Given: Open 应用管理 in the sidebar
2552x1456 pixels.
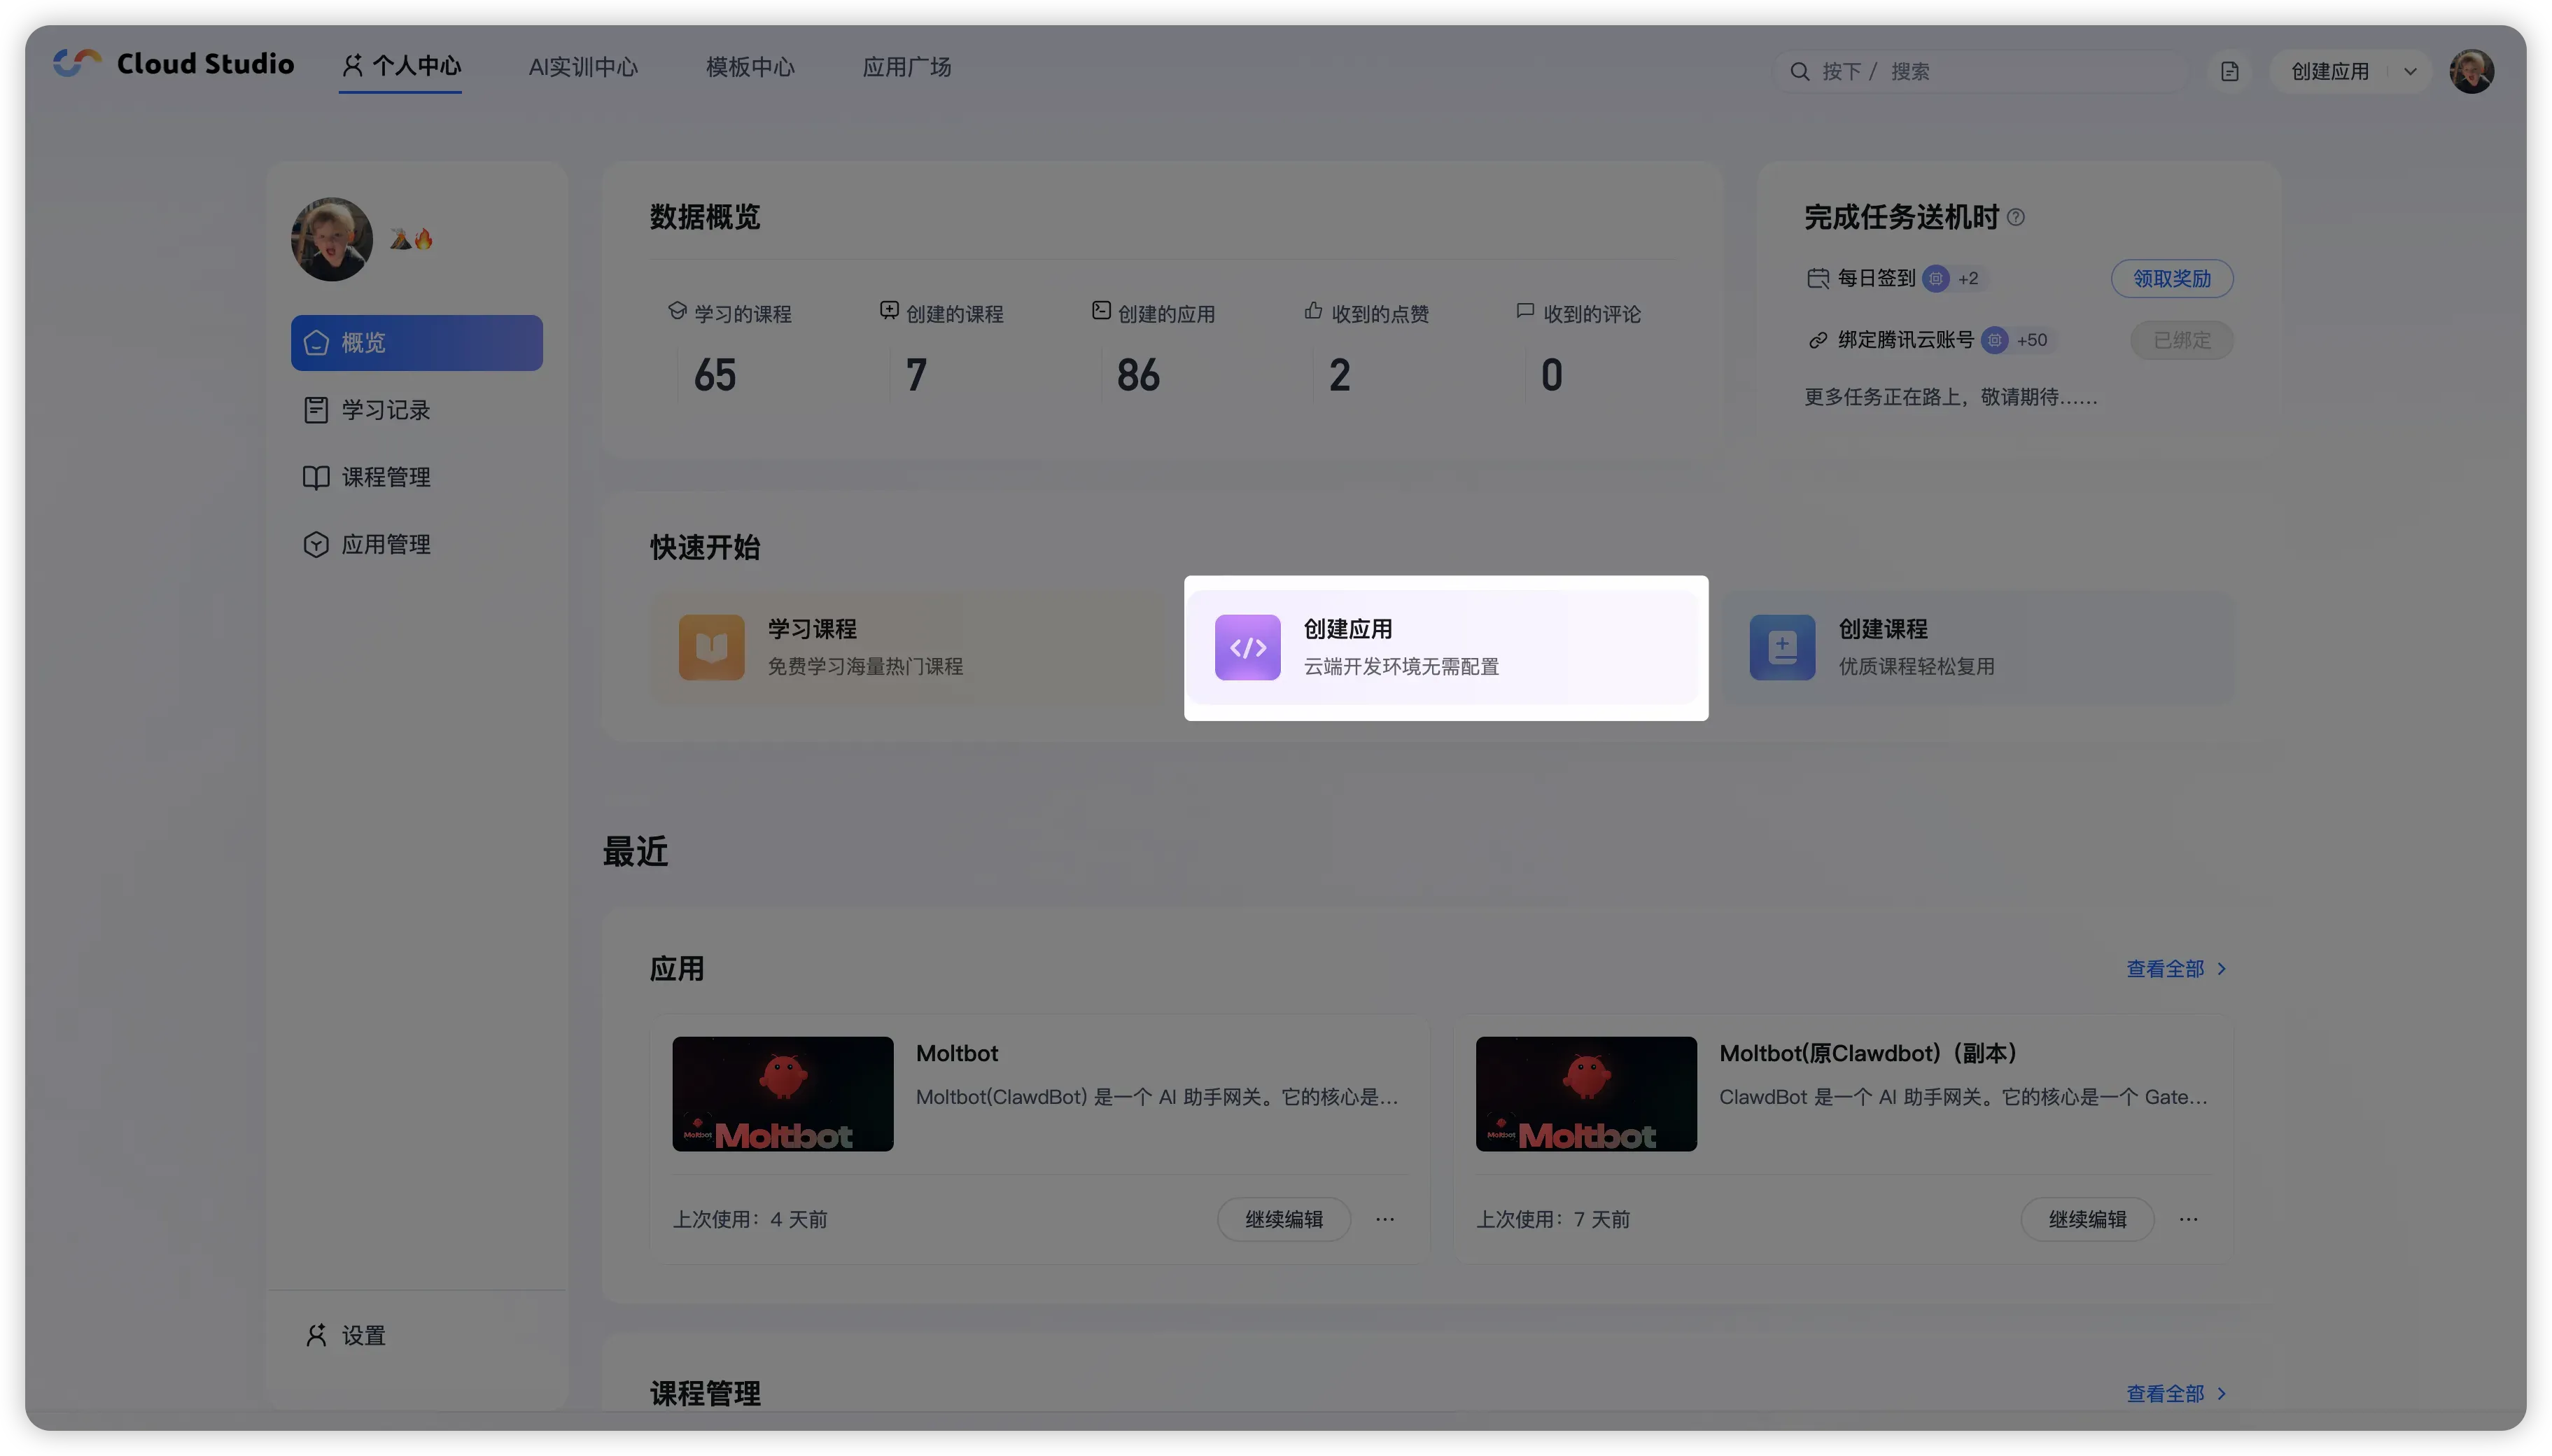Looking at the screenshot, I should point(417,544).
